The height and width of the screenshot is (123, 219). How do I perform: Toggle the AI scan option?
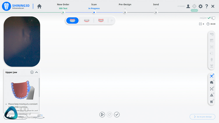tap(212, 89)
